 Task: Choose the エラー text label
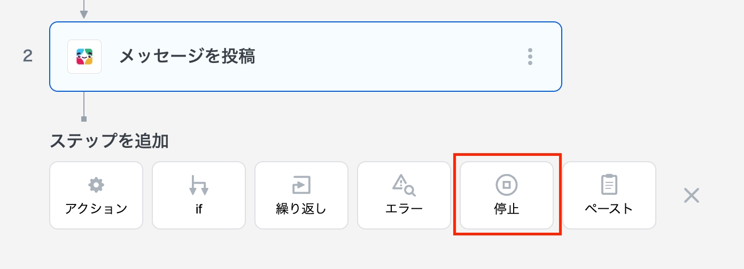coord(404,209)
